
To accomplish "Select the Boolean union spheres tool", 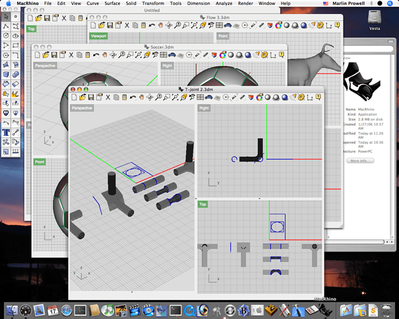I will coord(15,75).
